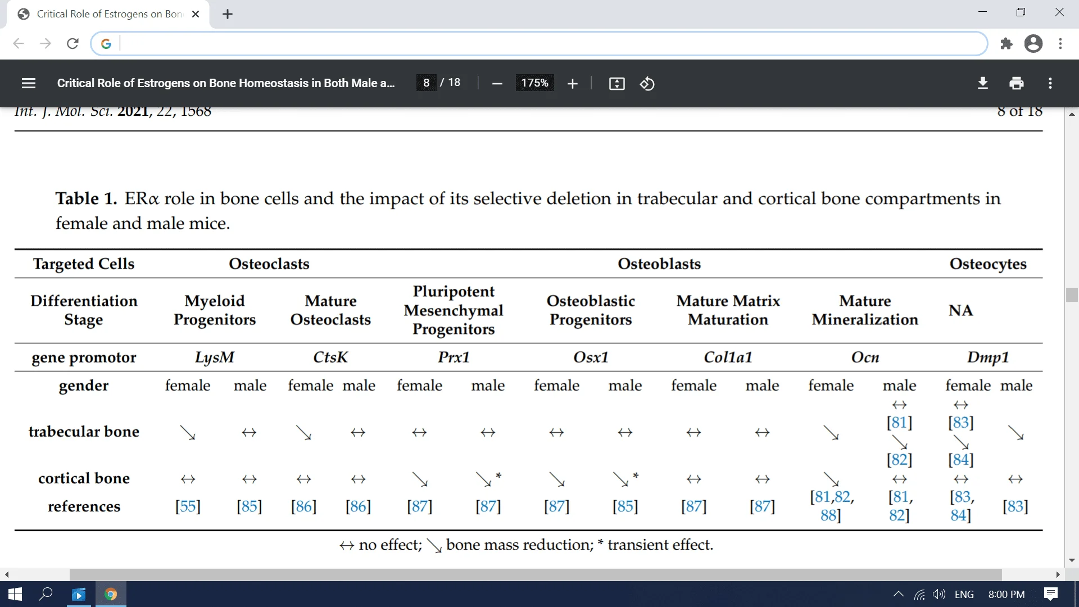This screenshot has width=1079, height=607.
Task: Switch the ENG input language
Action: click(x=964, y=594)
